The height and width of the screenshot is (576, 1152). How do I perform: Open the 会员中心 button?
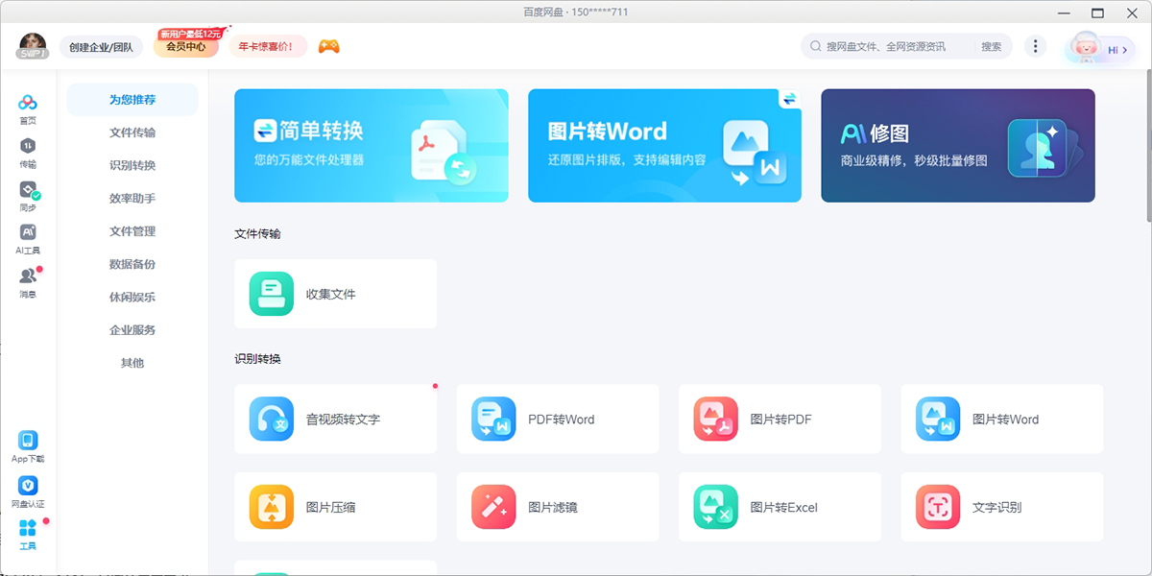click(186, 46)
